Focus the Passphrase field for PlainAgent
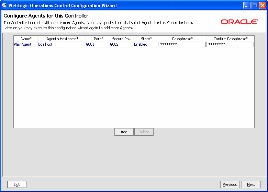This screenshot has height=192, width=268. [x=182, y=44]
